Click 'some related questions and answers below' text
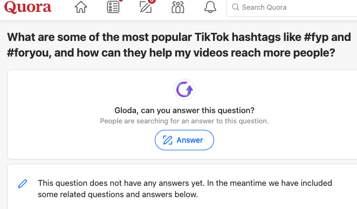The width and height of the screenshot is (357, 209). pos(118,194)
